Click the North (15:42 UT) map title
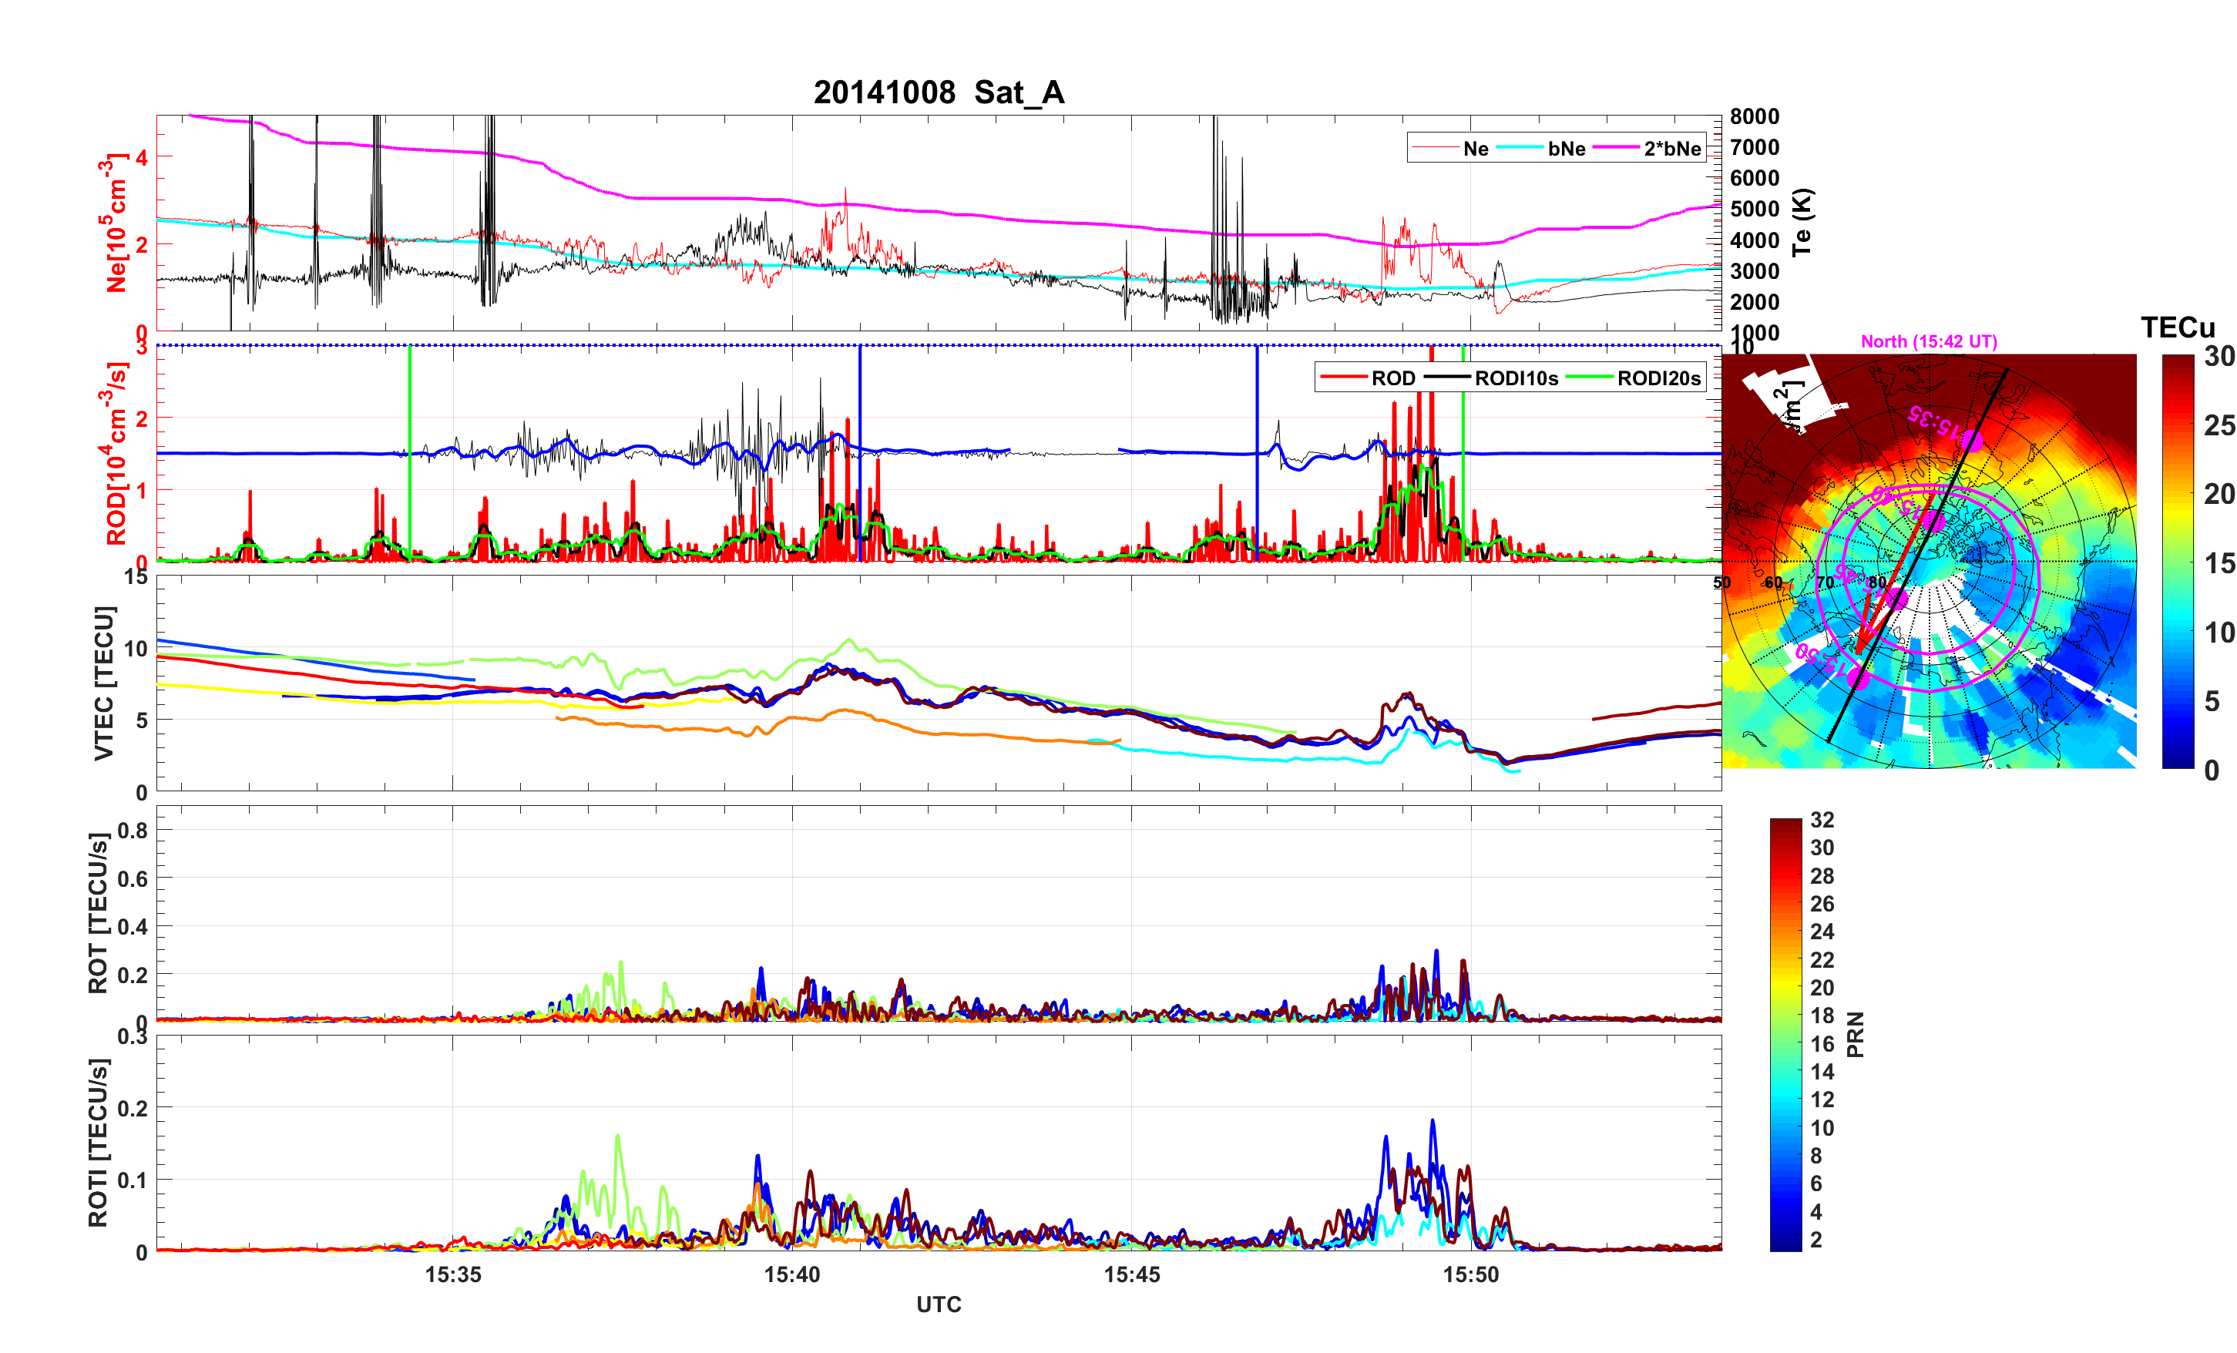Image resolution: width=2237 pixels, height=1353 pixels. (x=1928, y=341)
